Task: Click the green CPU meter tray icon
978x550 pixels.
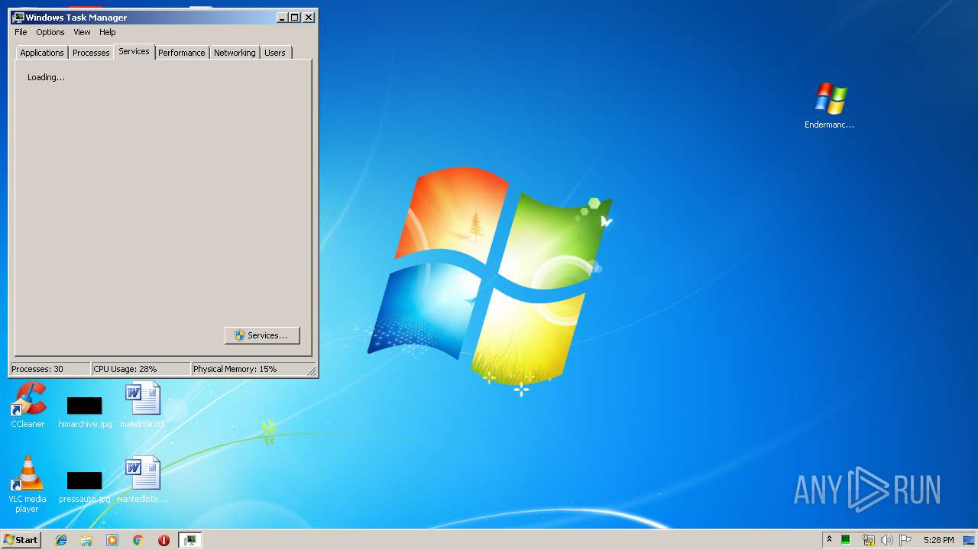Action: [x=846, y=540]
